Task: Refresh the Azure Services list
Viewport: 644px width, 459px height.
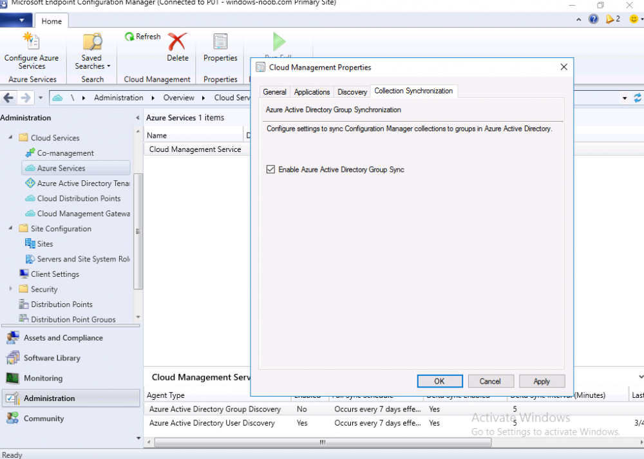Action: point(142,37)
